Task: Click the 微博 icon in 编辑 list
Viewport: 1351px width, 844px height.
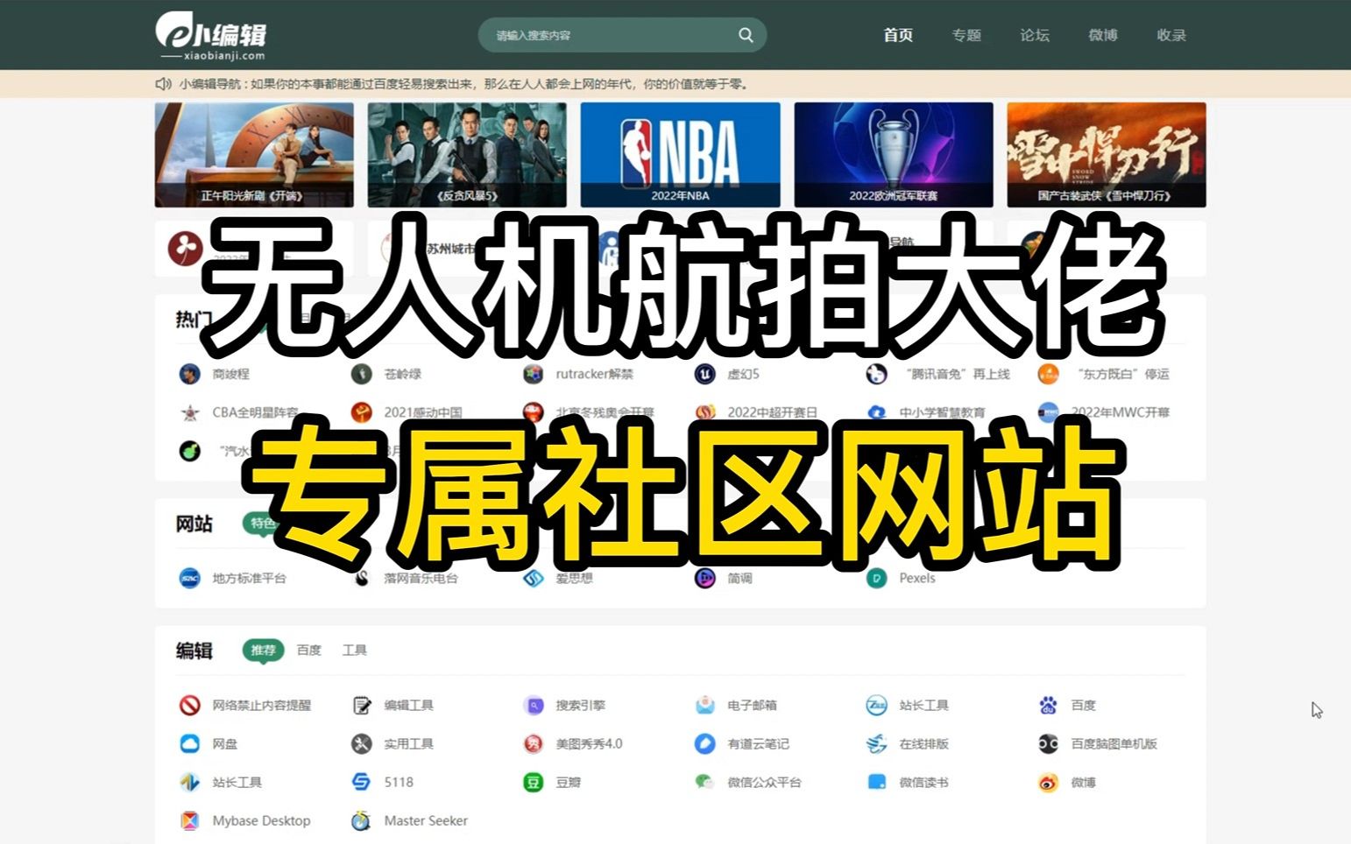Action: (x=1049, y=782)
